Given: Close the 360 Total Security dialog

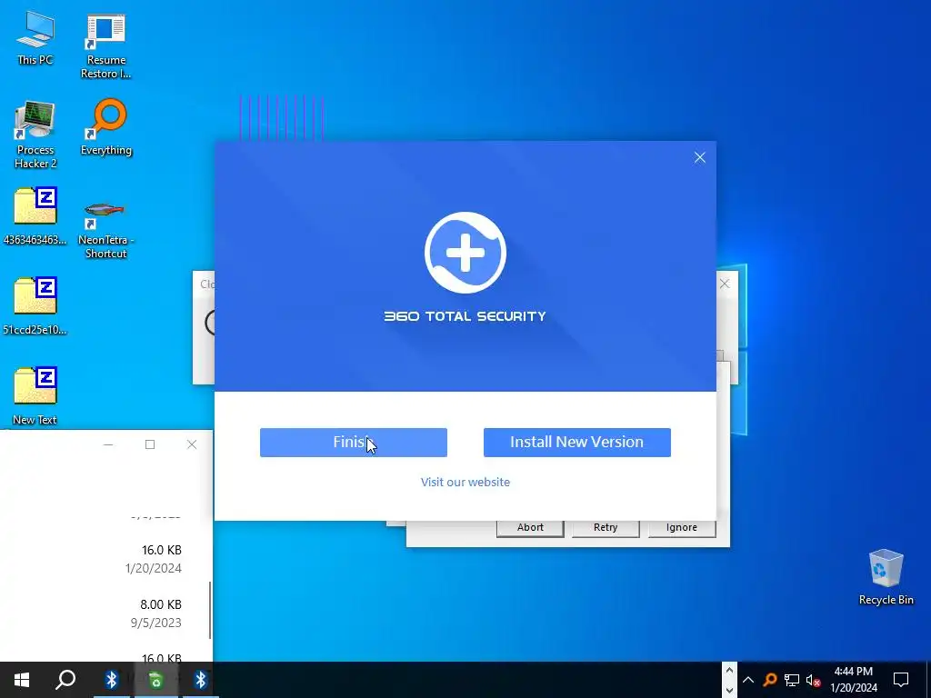Looking at the screenshot, I should tap(700, 157).
